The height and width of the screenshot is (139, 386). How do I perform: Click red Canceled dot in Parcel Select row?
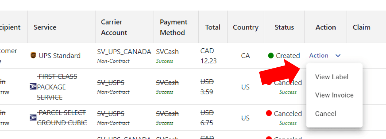[x=269, y=113]
